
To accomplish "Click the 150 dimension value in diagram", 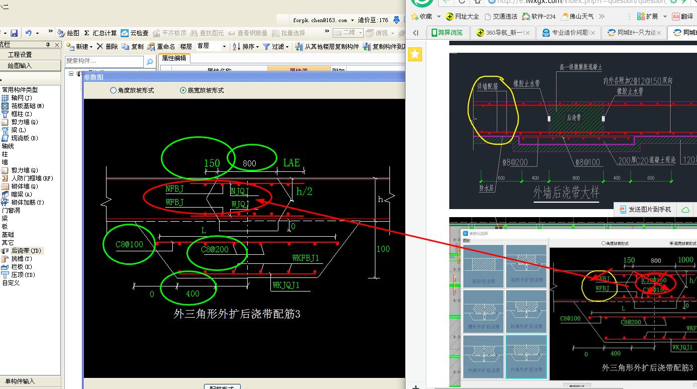I will coord(212,163).
